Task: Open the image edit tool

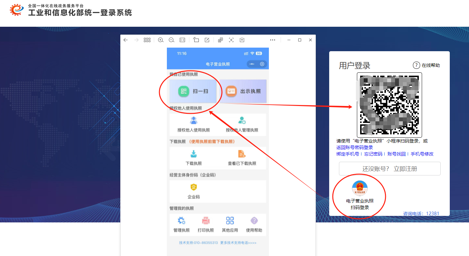Action: click(207, 40)
